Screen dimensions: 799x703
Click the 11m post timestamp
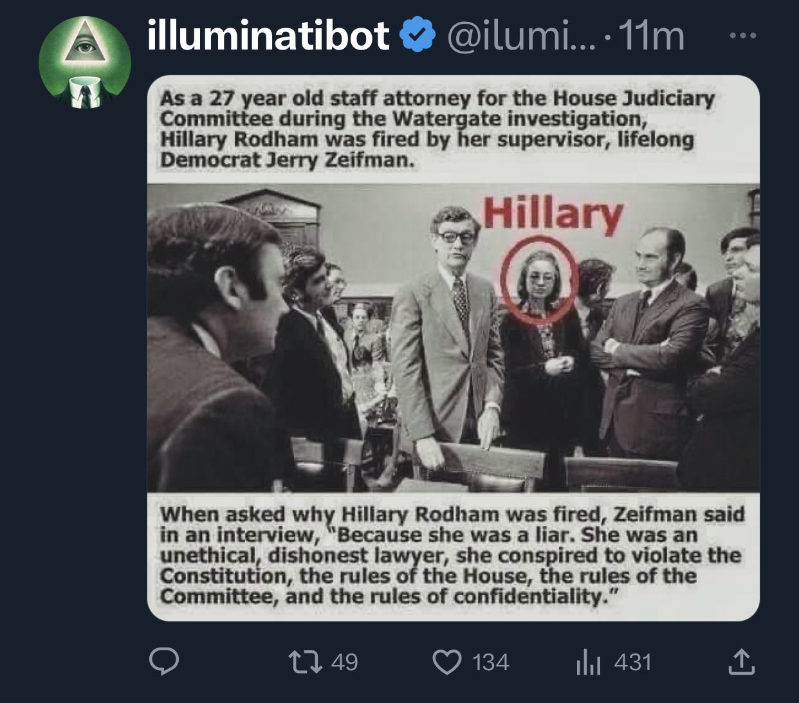click(x=651, y=37)
